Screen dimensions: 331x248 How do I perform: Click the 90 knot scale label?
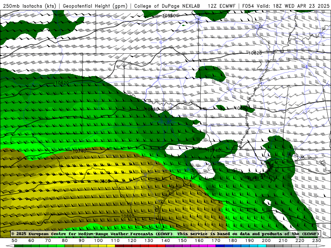[x=82, y=241]
